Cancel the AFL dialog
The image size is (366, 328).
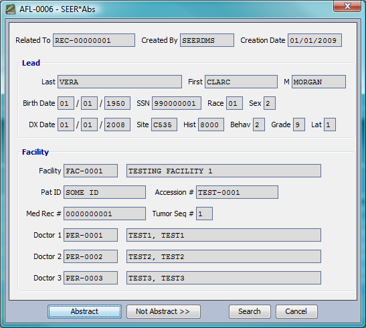click(296, 311)
